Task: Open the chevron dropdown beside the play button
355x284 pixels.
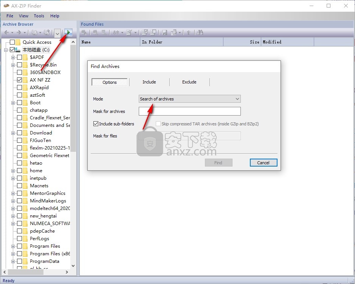Action: point(57,33)
